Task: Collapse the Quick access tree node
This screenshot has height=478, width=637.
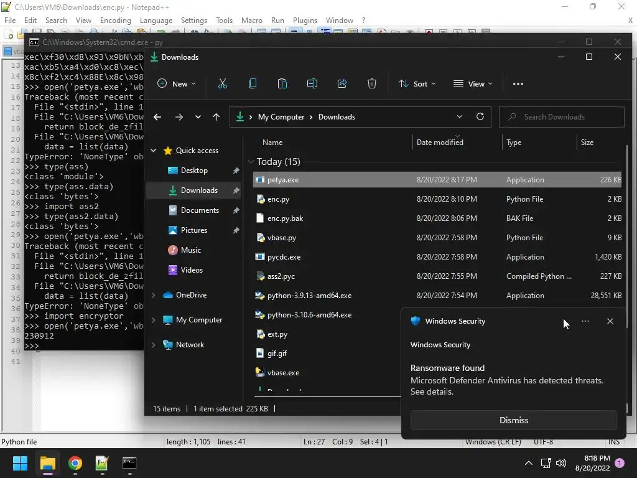Action: click(x=153, y=151)
